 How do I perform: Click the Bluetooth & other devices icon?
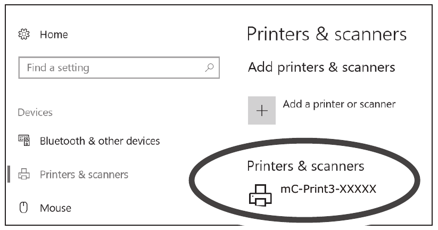(x=23, y=141)
